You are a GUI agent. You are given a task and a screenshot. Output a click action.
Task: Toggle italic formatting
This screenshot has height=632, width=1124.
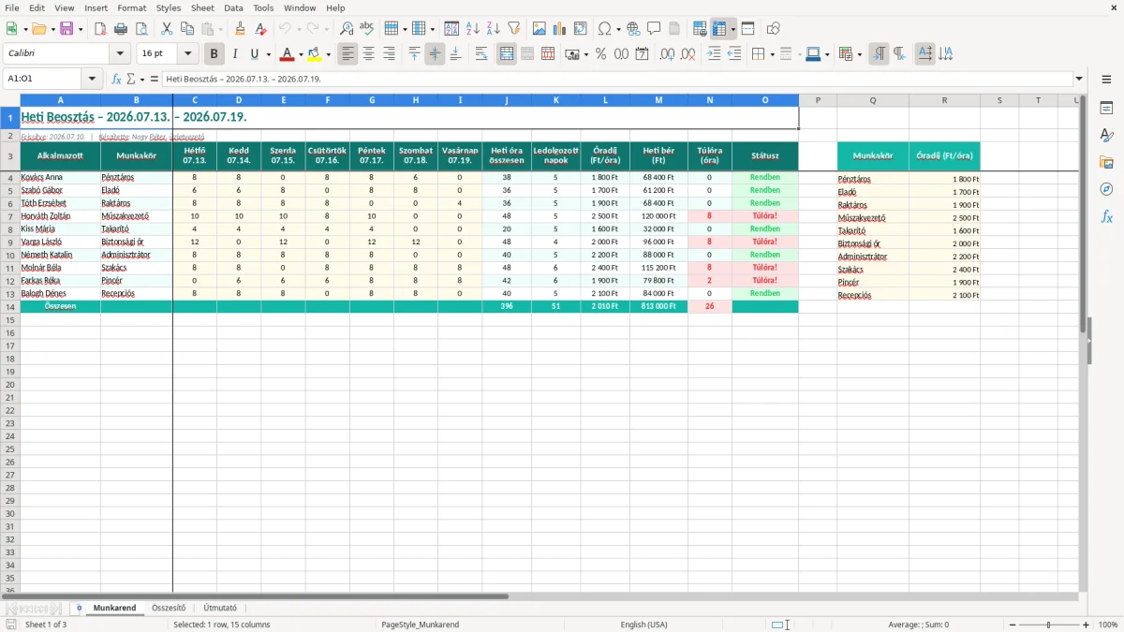click(234, 54)
